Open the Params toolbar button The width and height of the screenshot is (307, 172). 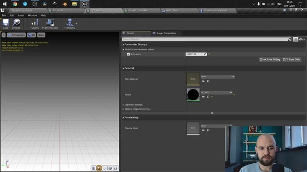click(x=35, y=24)
